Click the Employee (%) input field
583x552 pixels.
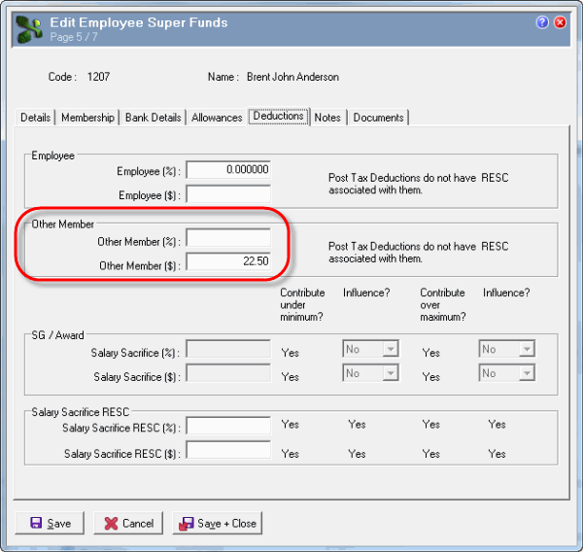click(x=228, y=170)
